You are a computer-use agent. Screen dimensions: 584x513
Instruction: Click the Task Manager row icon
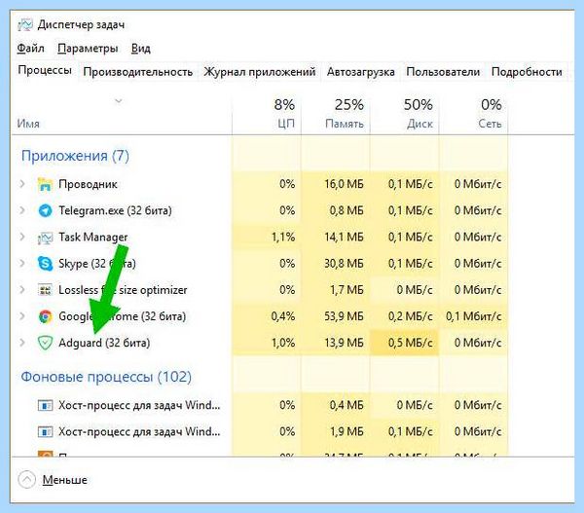click(45, 238)
